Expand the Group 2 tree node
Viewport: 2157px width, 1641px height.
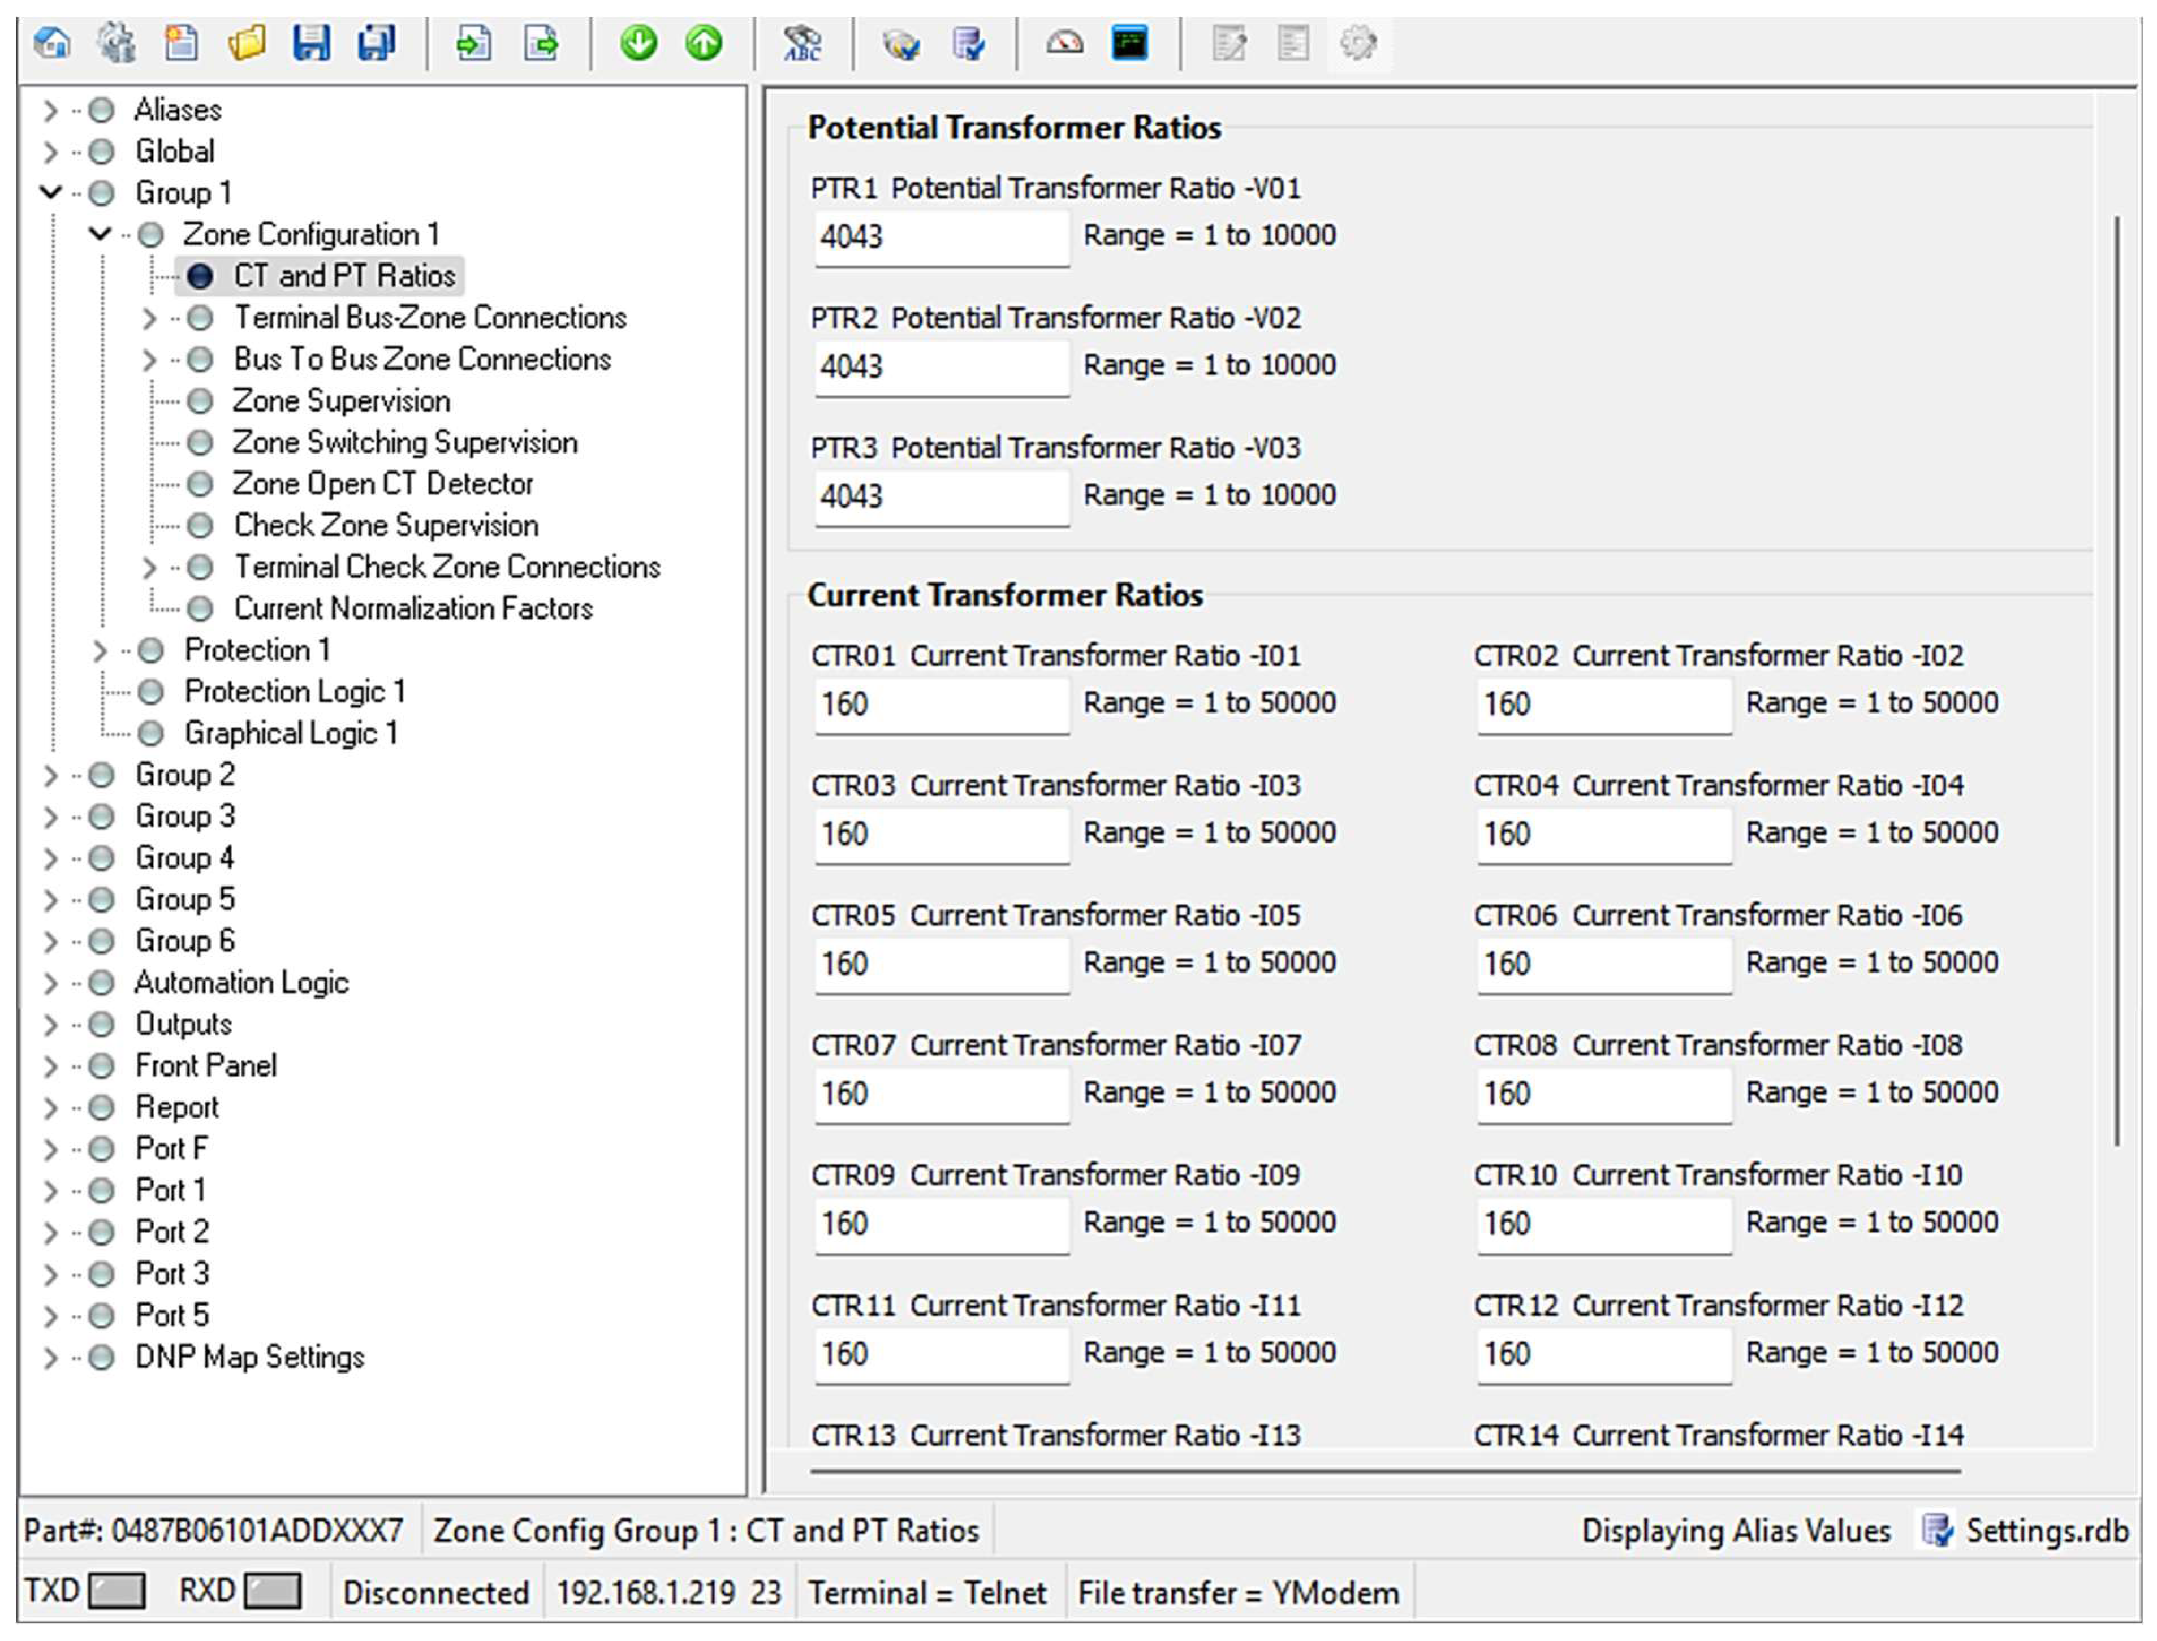pyautogui.click(x=51, y=776)
